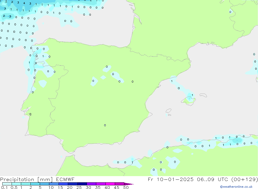Click the legend tick label 20

point(69,187)
